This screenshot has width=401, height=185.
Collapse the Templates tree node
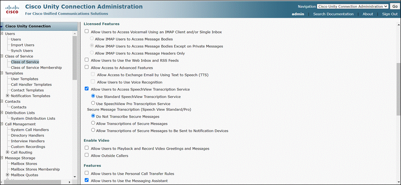coord(2,73)
